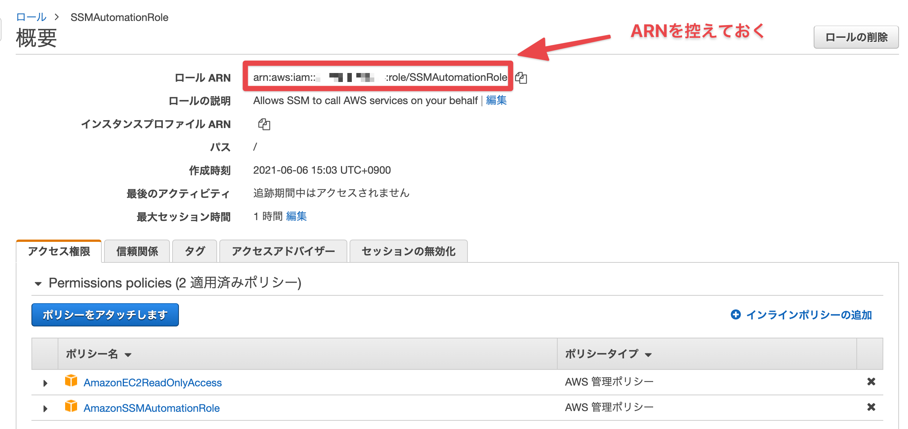Viewport: 908px width, 429px height.
Task: Edit the max session duration 編集 link
Action: (296, 216)
